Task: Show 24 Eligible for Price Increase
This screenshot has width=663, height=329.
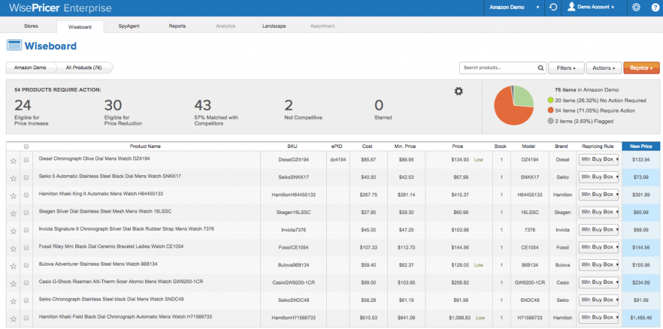Action: tap(32, 112)
